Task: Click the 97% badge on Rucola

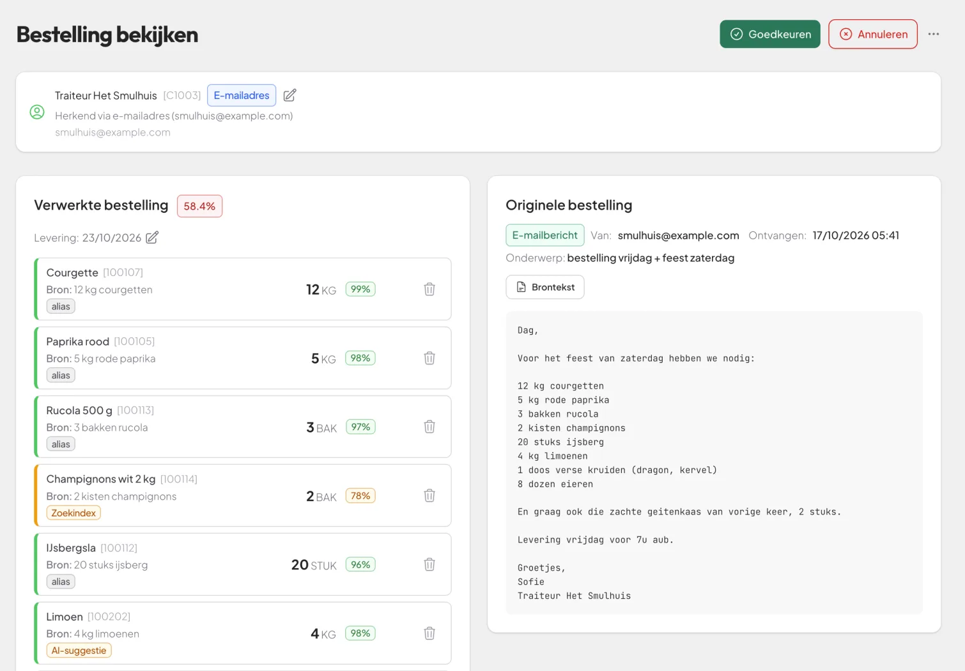Action: pyautogui.click(x=360, y=427)
